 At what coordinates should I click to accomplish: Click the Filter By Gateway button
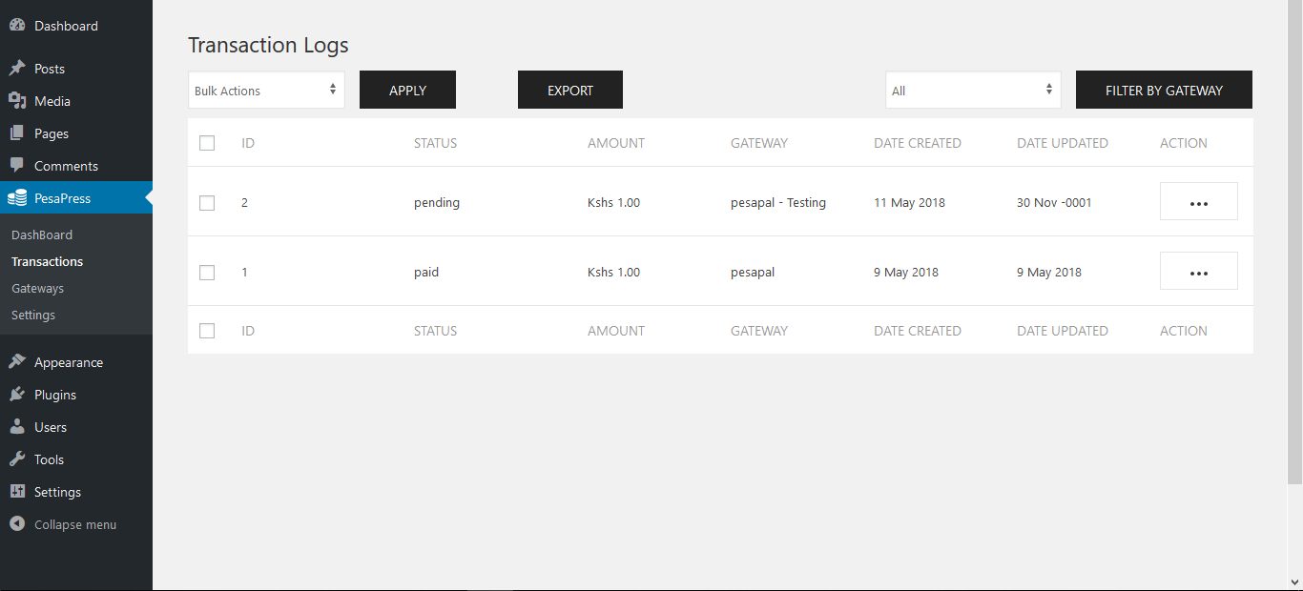coord(1164,91)
